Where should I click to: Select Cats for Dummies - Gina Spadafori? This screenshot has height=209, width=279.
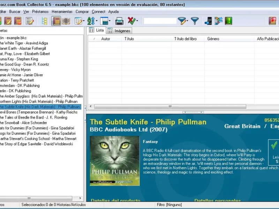point(37,128)
